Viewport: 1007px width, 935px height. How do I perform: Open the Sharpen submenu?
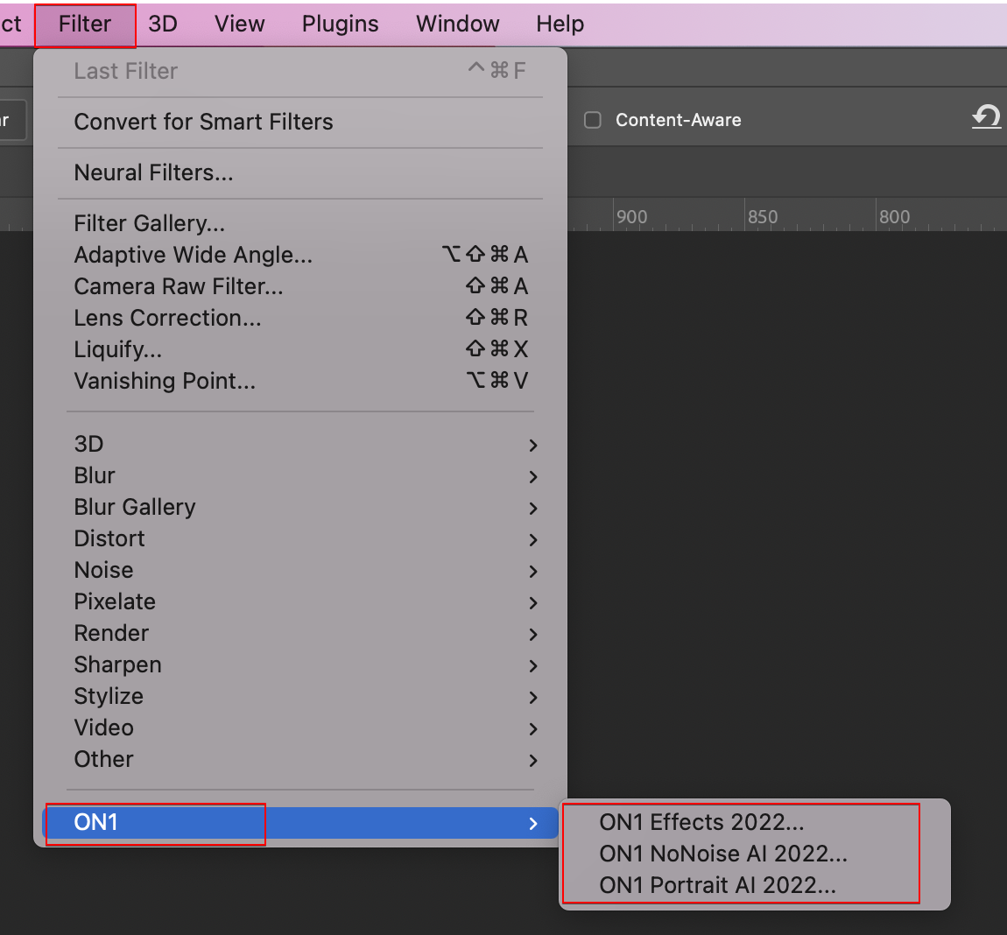pos(117,664)
